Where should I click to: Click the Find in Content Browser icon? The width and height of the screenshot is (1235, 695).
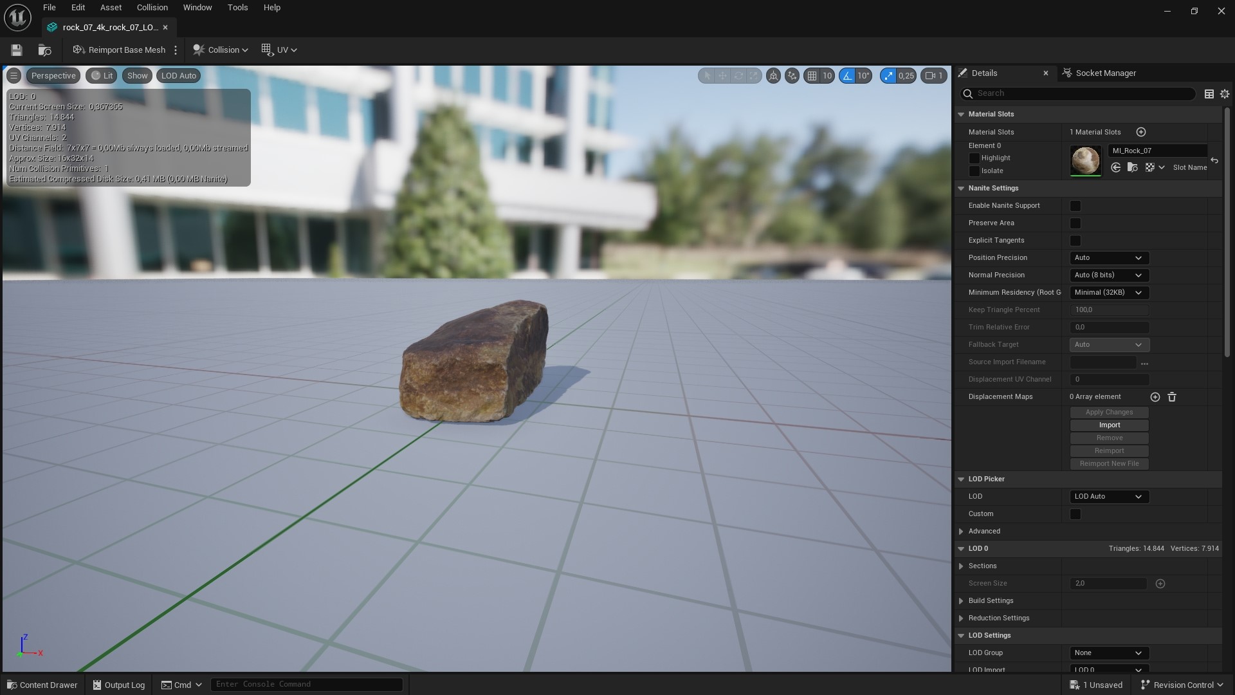pyautogui.click(x=44, y=50)
